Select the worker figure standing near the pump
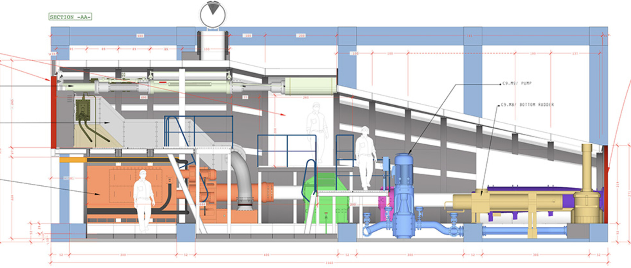The image size is (631, 268). click(365, 157)
